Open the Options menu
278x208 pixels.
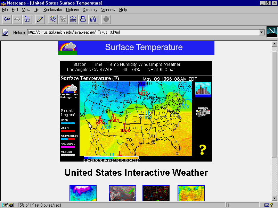pos(72,10)
